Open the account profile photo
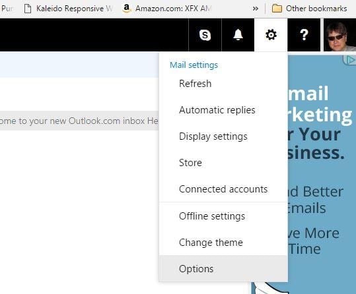 (x=339, y=35)
